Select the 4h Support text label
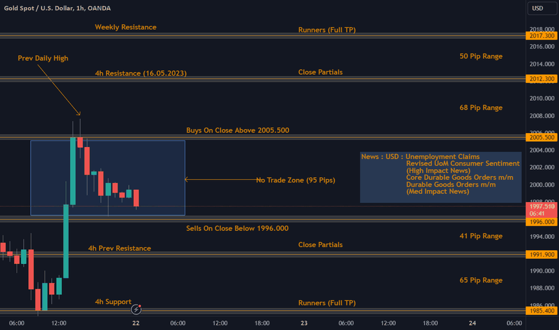The width and height of the screenshot is (559, 330). (113, 302)
